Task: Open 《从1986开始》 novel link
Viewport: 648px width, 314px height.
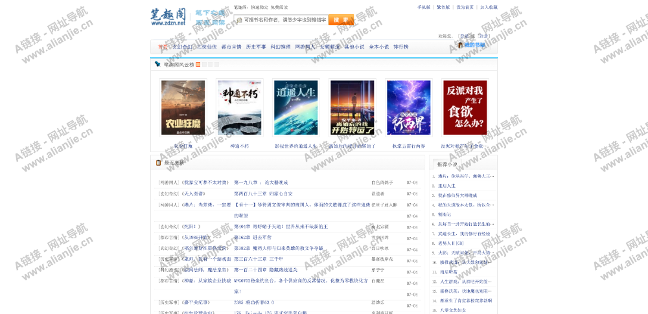Action: tap(196, 237)
